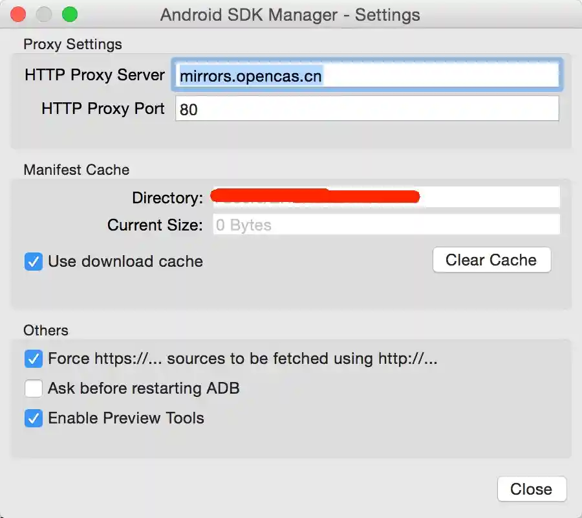Image resolution: width=582 pixels, height=518 pixels.
Task: Click the green zoom window button
Action: pos(69,14)
